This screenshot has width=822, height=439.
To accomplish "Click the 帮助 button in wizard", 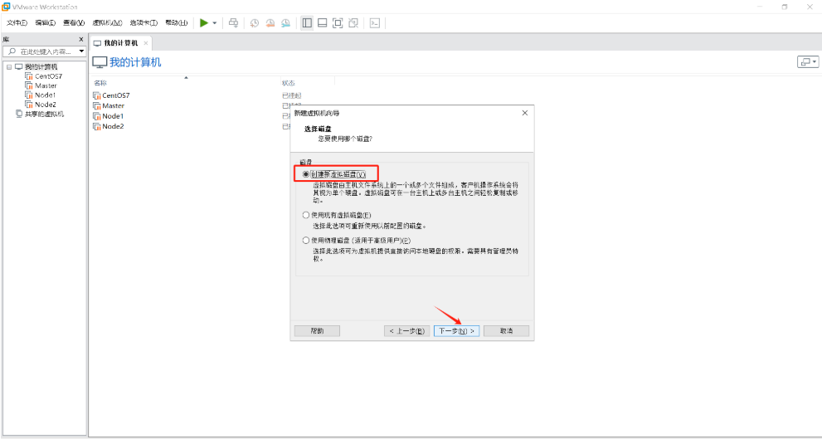I will pos(317,331).
